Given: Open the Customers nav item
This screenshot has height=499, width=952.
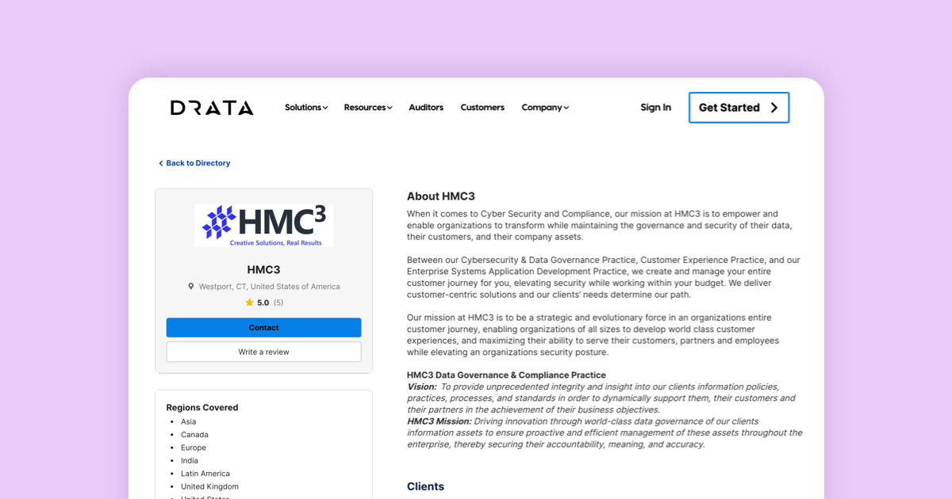Looking at the screenshot, I should pos(482,108).
